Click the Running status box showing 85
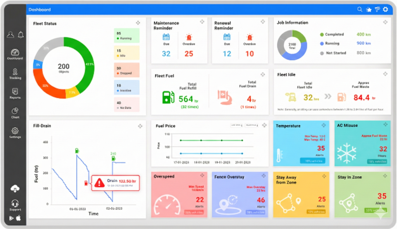This screenshot has height=229, width=397. [126, 36]
